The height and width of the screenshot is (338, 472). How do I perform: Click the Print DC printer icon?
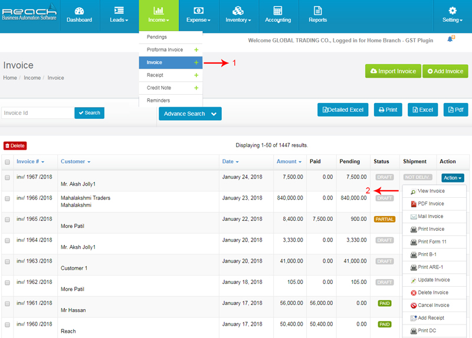tap(414, 331)
